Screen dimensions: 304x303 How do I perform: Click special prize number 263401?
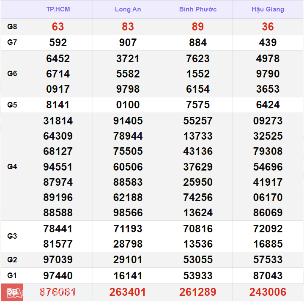click(128, 292)
